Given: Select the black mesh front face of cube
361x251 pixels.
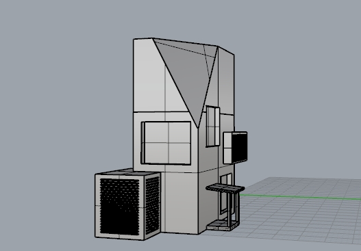Looking at the screenshot, I should coord(120,207).
